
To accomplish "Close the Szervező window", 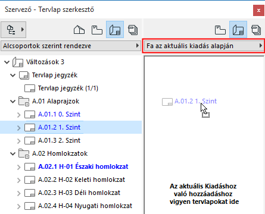I will pos(258,10).
